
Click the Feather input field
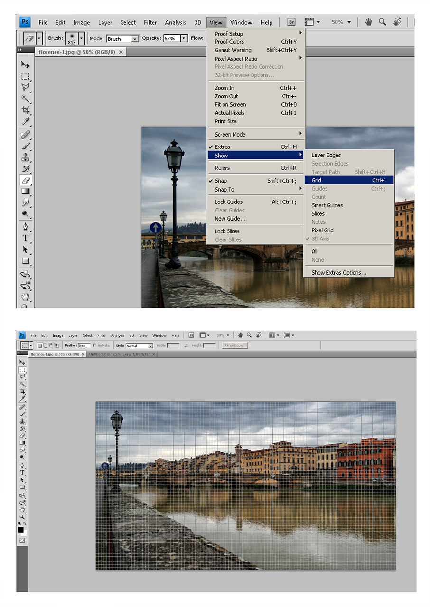pyautogui.click(x=84, y=346)
